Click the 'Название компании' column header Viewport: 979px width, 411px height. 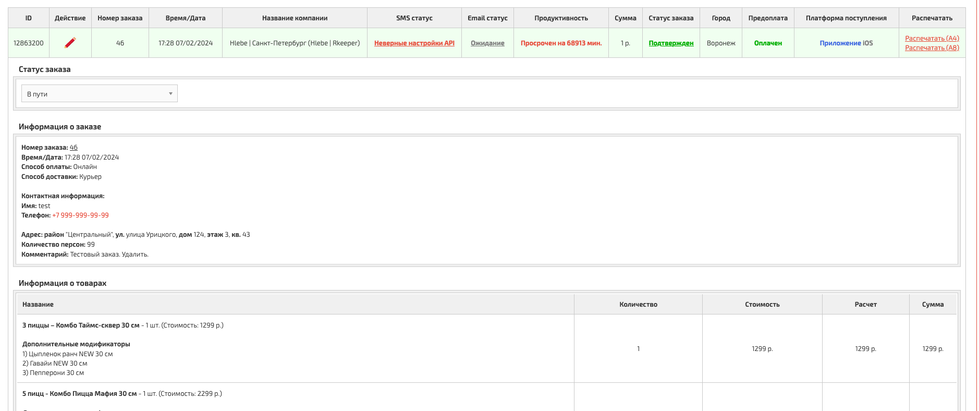(x=295, y=18)
